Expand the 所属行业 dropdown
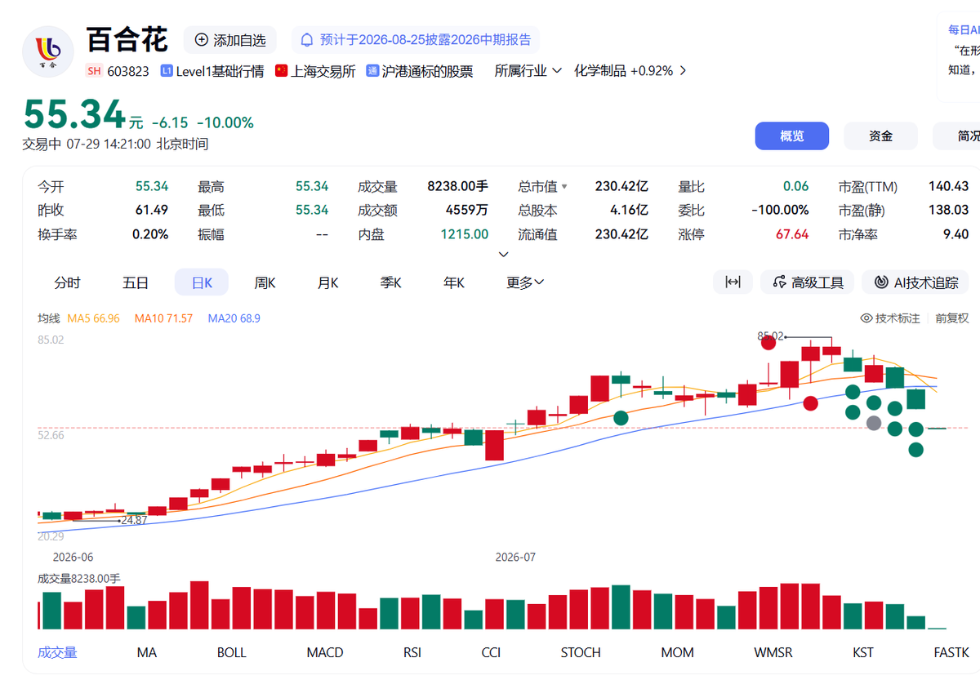Image resolution: width=980 pixels, height=680 pixels. 528,71
